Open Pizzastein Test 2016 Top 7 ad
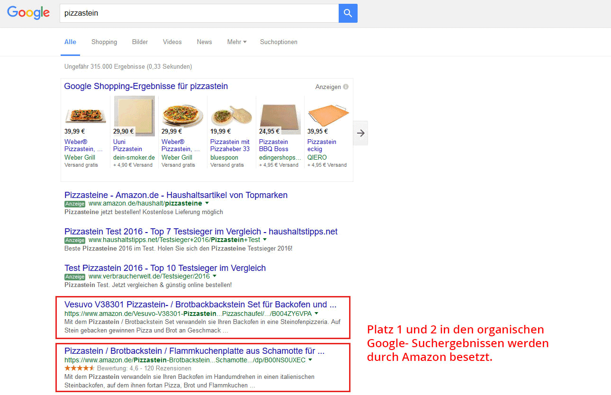This screenshot has width=611, height=395. [x=201, y=232]
